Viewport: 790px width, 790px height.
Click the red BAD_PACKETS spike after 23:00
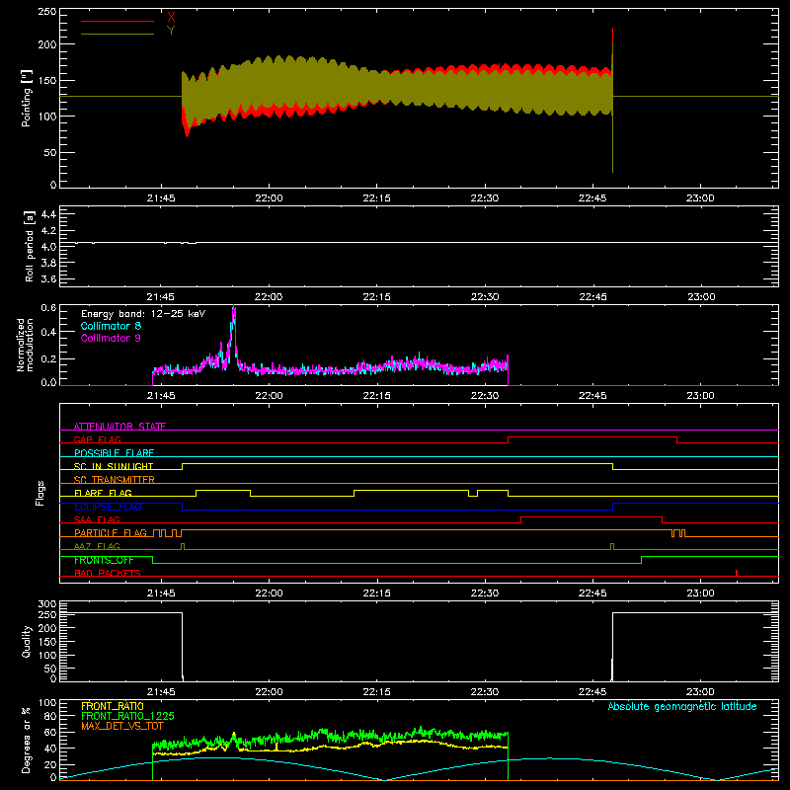pos(737,573)
